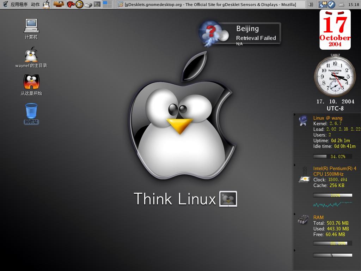
Task: Click the volume speaker icon in the panel
Action: point(311,5)
